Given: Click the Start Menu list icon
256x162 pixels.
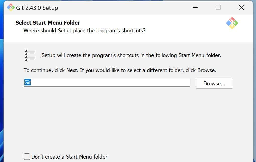Looking at the screenshot, I should coord(29,55).
